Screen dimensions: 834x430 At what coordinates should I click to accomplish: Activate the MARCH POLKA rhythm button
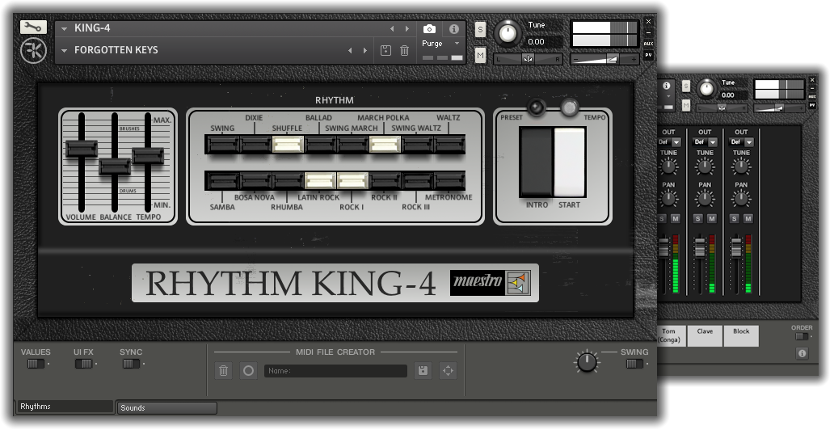(385, 144)
